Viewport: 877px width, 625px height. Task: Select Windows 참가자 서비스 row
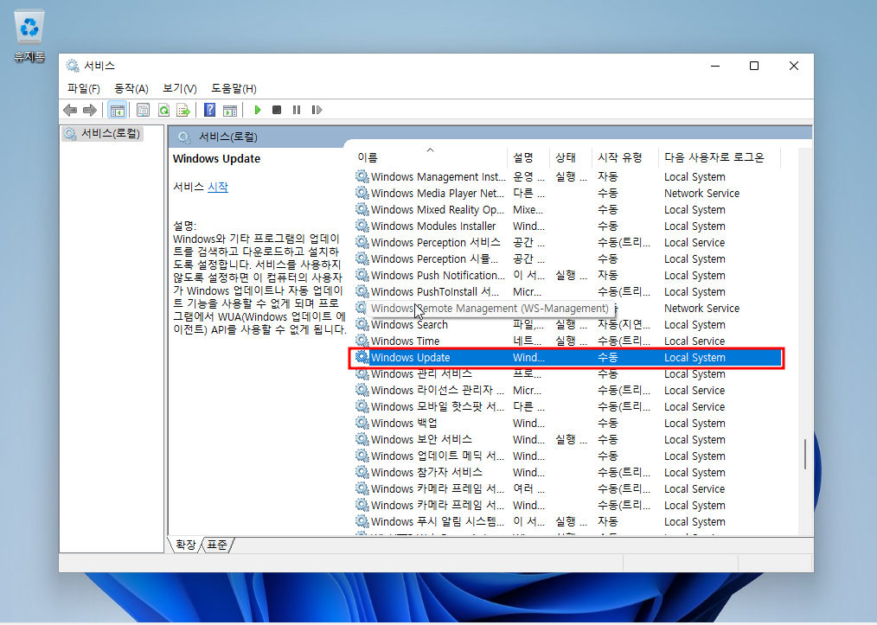567,472
